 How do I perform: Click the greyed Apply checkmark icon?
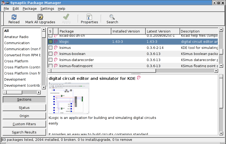coord(66,17)
